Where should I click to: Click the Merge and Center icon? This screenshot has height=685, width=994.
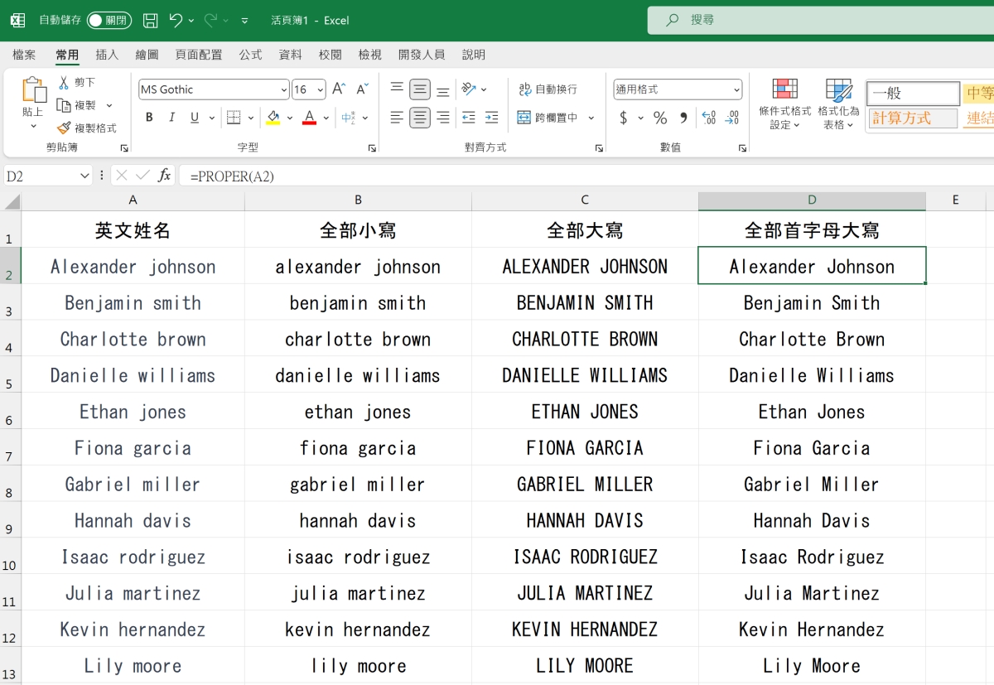tap(524, 118)
